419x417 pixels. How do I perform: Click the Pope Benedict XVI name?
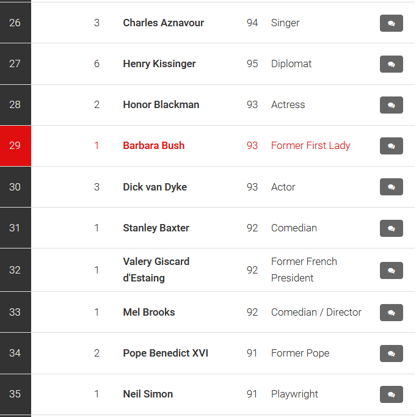166,353
